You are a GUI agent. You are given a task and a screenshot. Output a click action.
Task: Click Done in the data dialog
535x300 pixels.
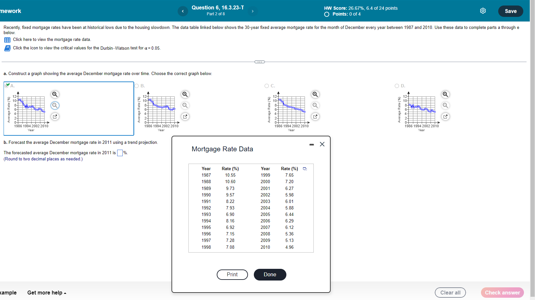pos(270,274)
